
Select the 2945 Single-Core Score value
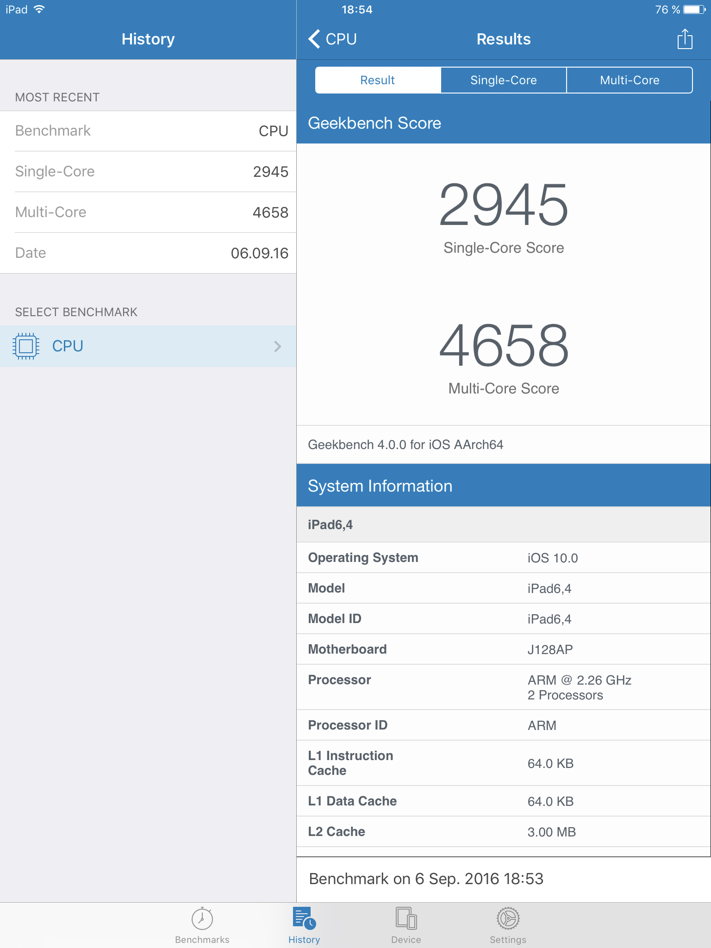(x=504, y=204)
